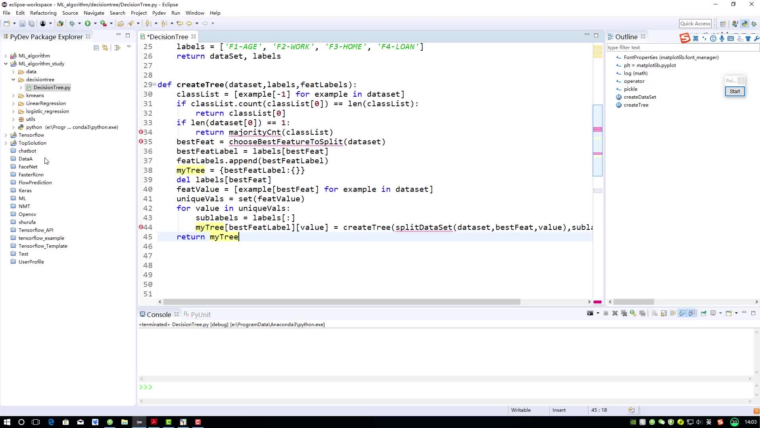Toggle Show Console on Standard Error change
The height and width of the screenshot is (428, 760).
692,313
